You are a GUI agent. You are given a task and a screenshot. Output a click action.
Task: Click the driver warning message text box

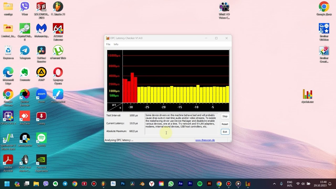point(181,124)
